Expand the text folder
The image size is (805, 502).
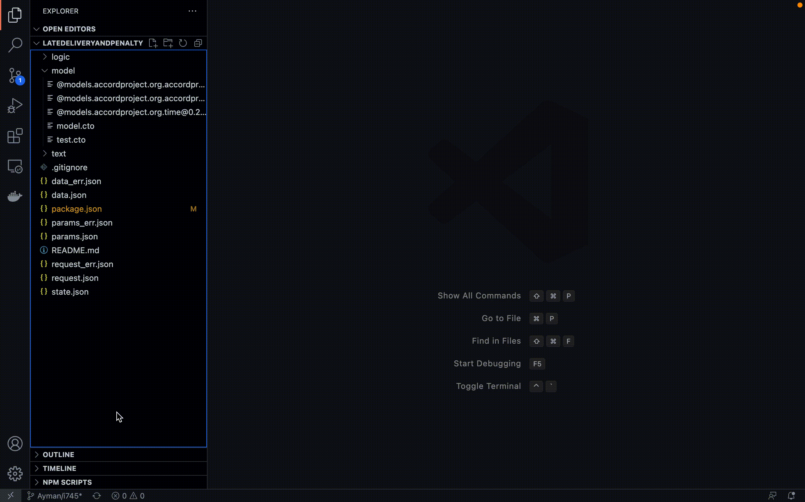tap(58, 153)
